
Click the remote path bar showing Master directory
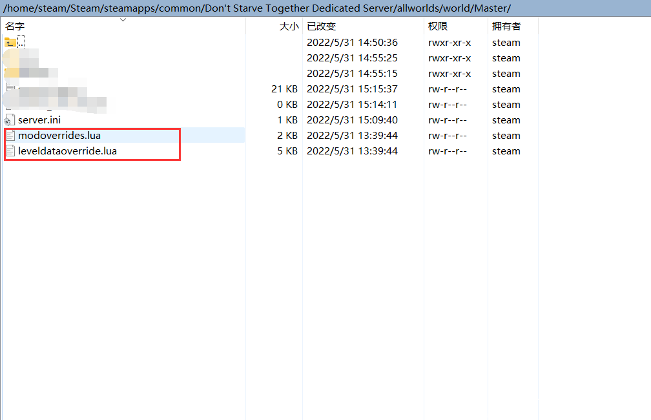[325, 8]
